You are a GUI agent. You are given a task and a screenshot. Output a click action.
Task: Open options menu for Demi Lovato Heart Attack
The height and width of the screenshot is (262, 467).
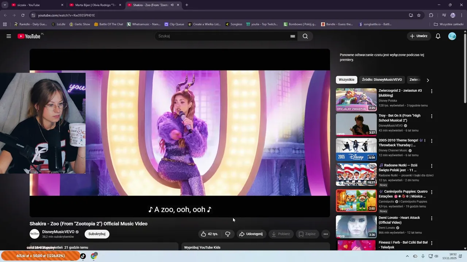(x=432, y=218)
